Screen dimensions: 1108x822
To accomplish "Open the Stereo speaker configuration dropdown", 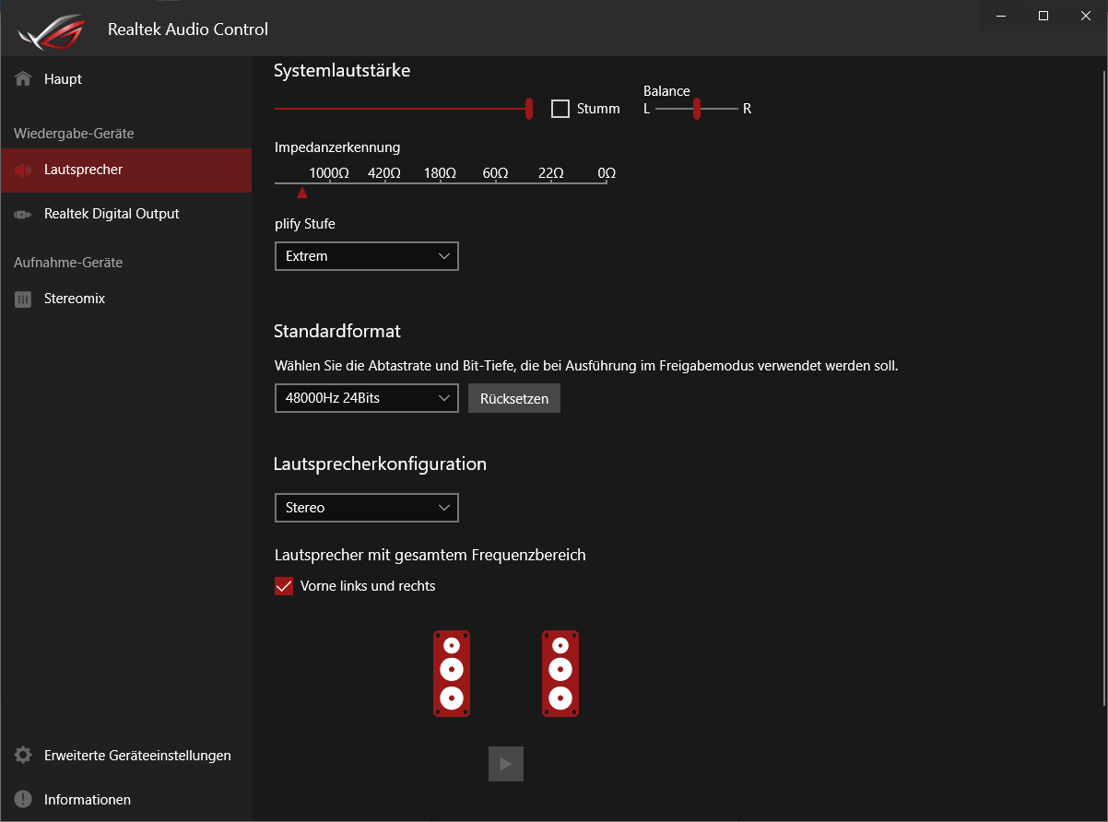I will click(367, 508).
